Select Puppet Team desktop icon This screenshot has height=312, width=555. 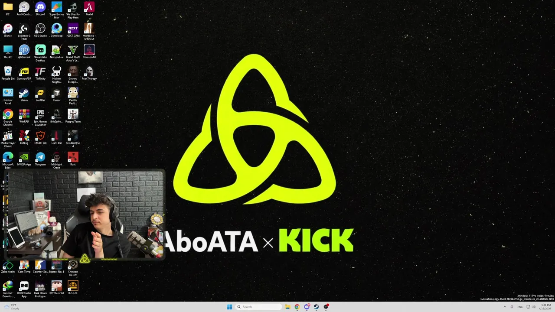click(x=73, y=116)
